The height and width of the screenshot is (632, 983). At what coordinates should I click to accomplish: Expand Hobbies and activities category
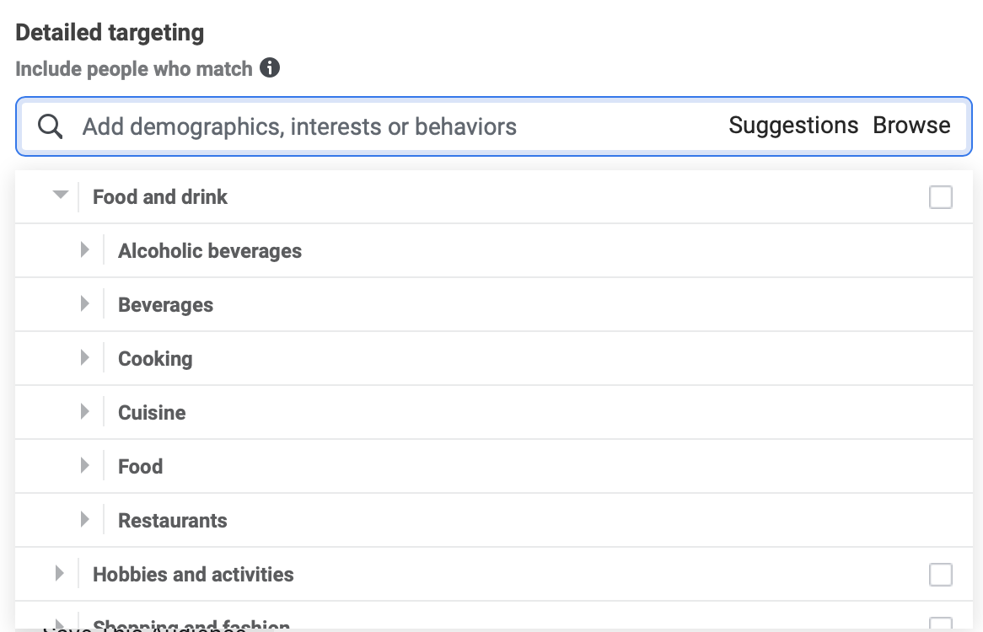59,574
